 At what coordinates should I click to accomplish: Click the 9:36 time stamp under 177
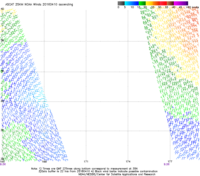click(x=166, y=164)
